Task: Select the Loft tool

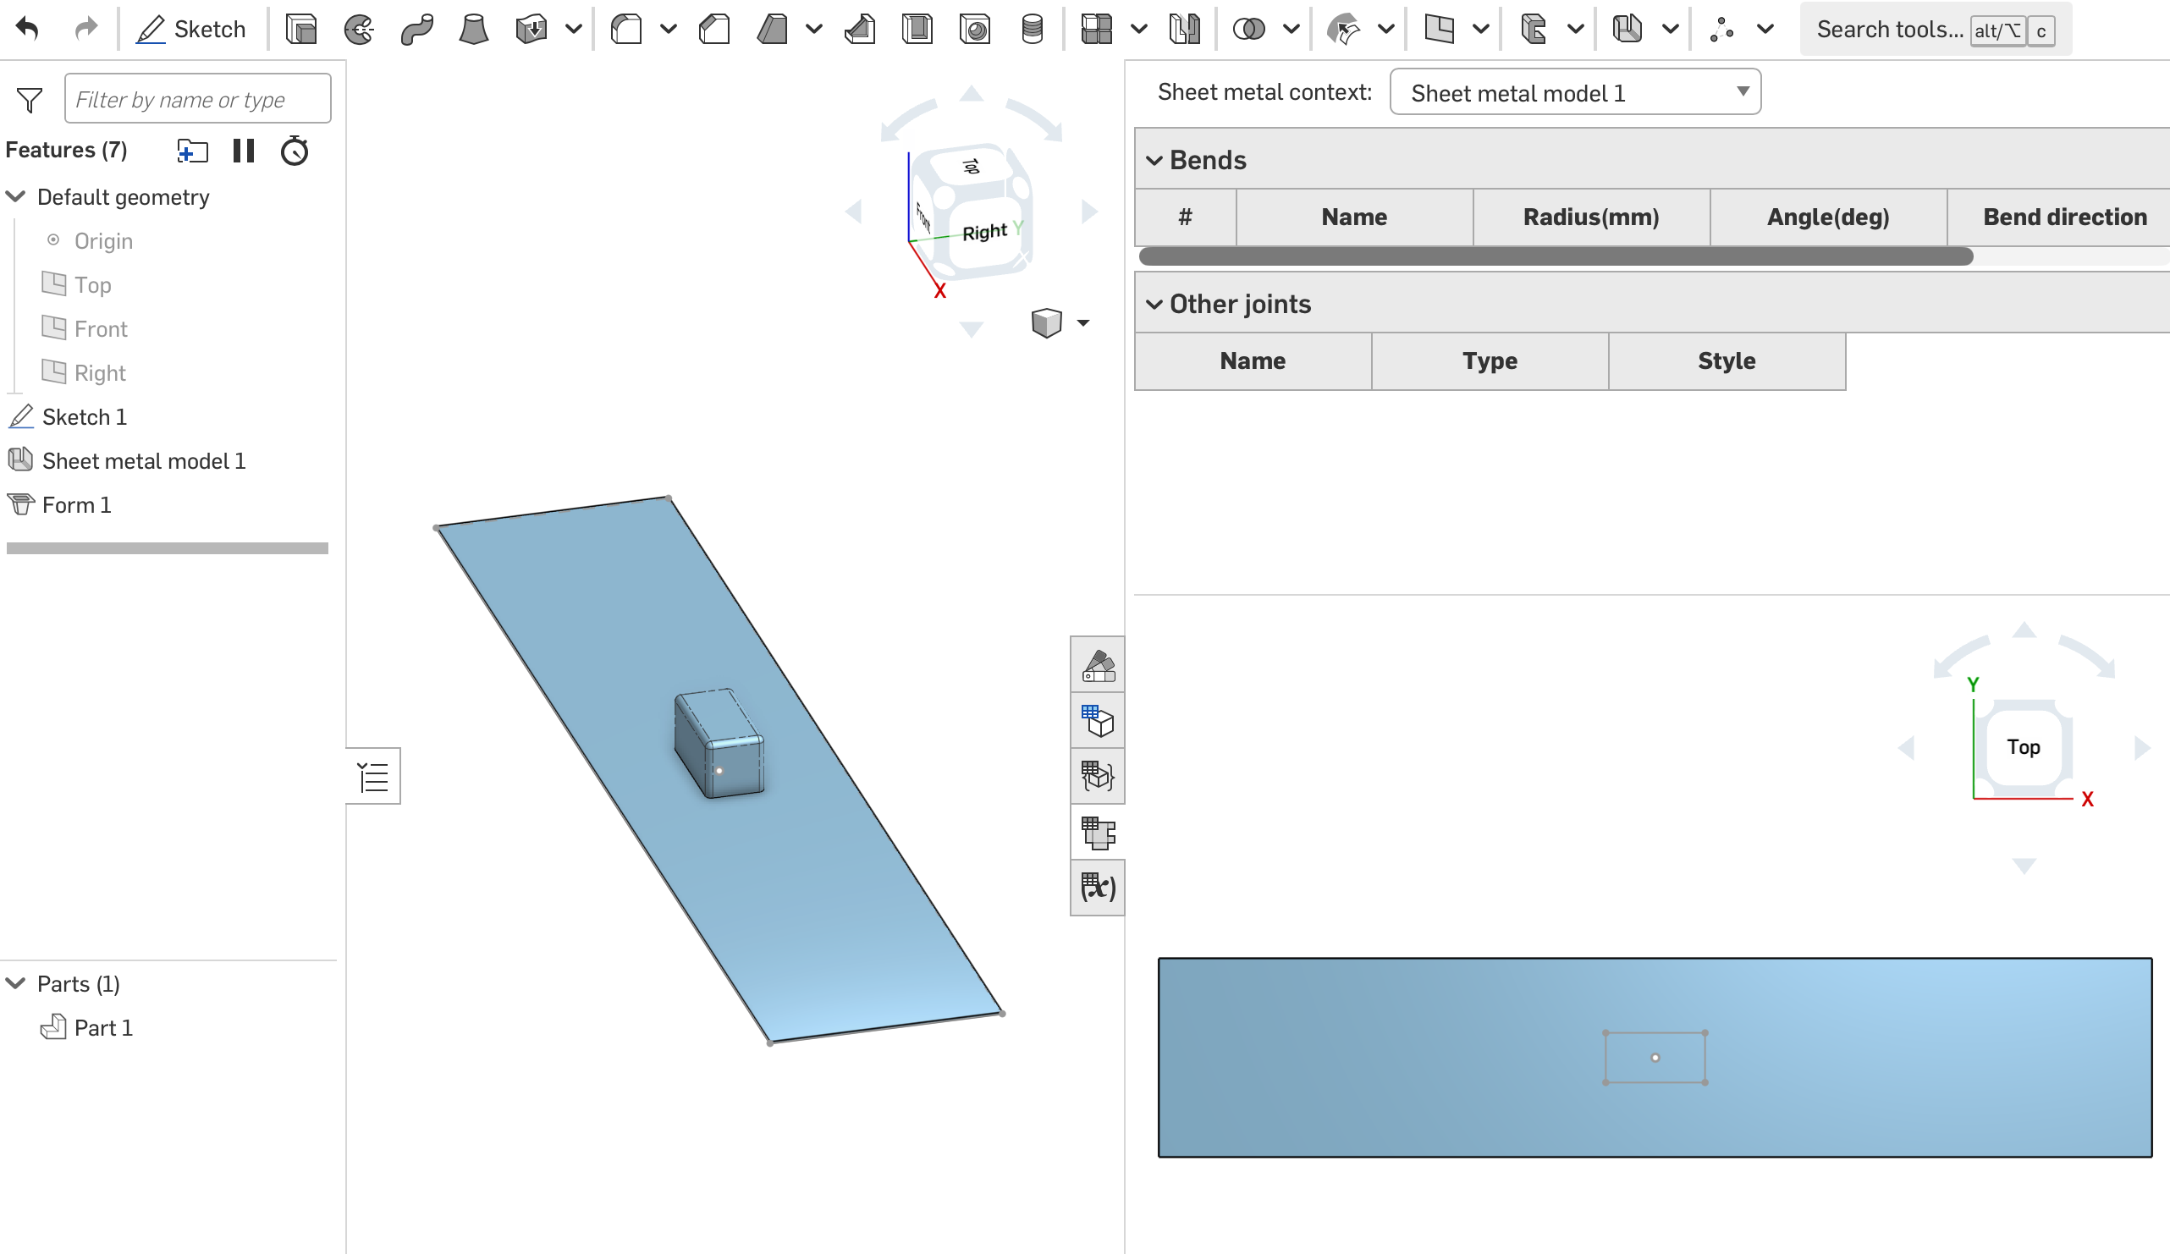Action: tap(474, 30)
